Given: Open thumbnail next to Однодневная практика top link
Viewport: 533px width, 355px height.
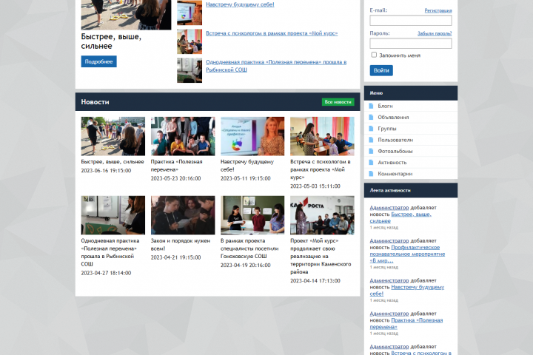Looking at the screenshot, I should tap(190, 70).
